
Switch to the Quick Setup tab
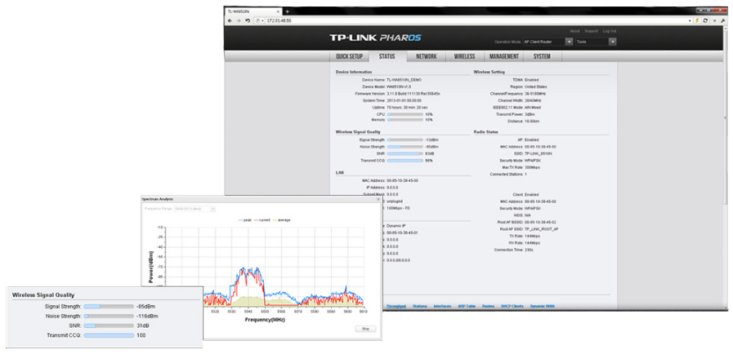click(x=349, y=56)
